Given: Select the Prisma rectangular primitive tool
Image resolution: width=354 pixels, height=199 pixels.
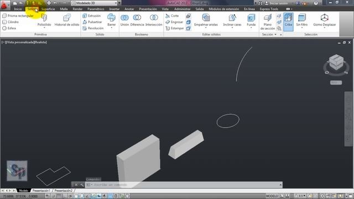Looking at the screenshot, I should coord(18,16).
